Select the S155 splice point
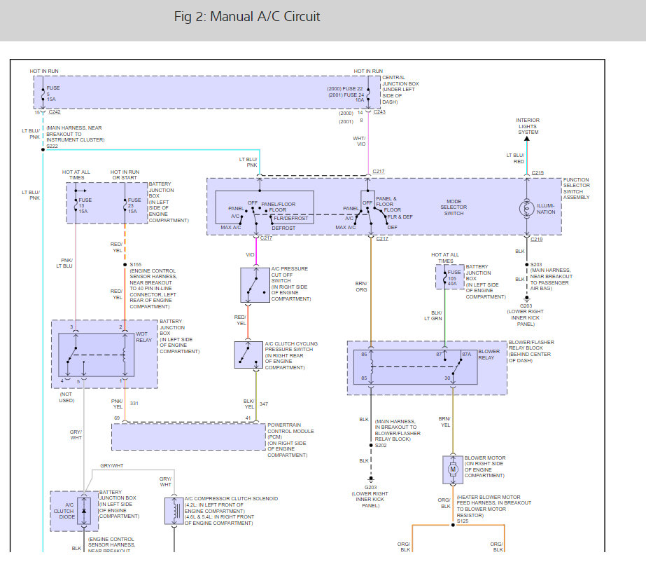 point(125,264)
